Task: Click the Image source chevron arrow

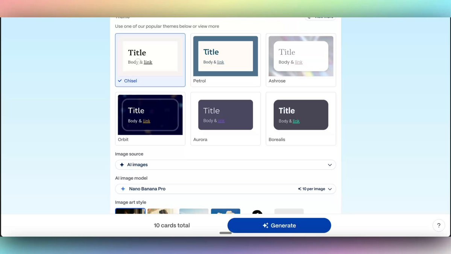Action: pos(330,165)
